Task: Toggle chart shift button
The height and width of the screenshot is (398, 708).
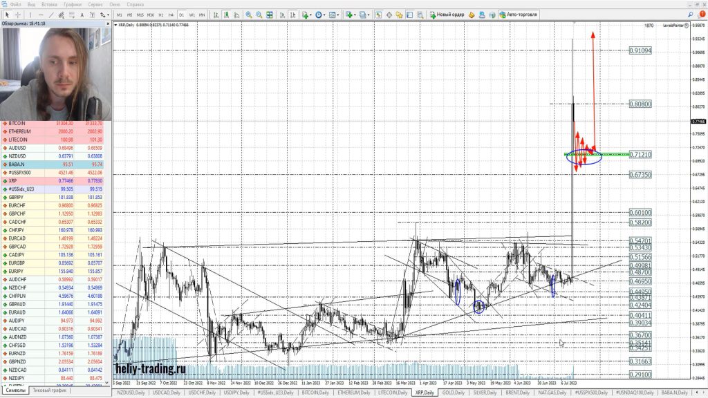Action: 292,15
